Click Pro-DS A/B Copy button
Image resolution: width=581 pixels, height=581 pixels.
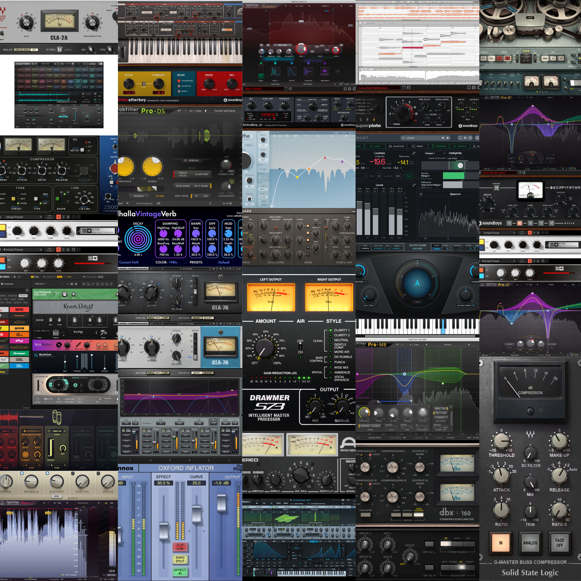pos(195,111)
